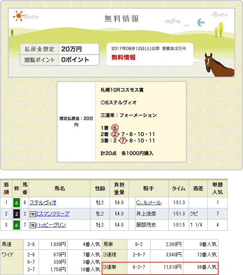Click the 払戻金想定 20万円 field
Viewport: 243px width, 275px height.
tap(60, 49)
